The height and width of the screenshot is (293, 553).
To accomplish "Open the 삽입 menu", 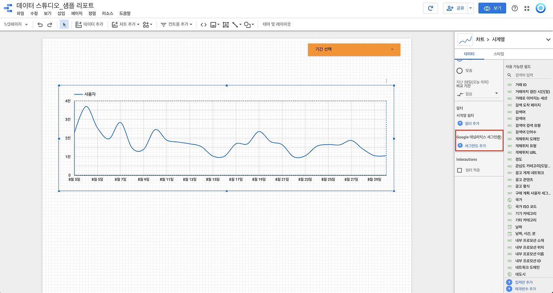I will [61, 13].
